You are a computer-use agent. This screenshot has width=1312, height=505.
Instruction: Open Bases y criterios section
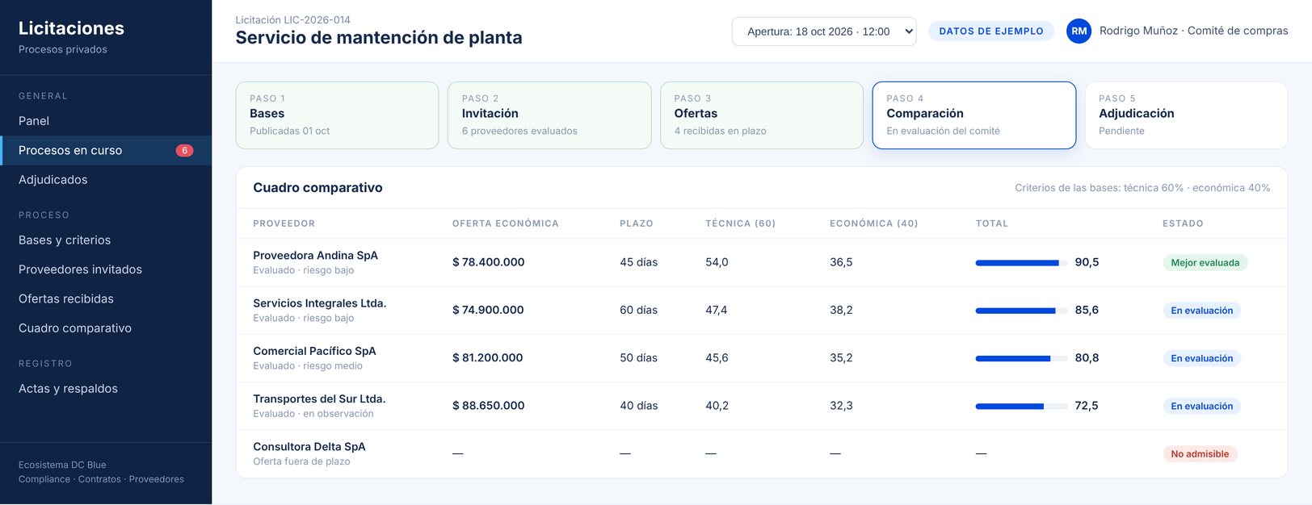tap(106, 240)
